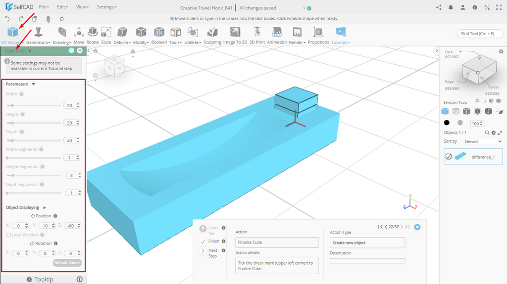507x284 pixels.
Task: Expand the Object Displaying section
Action: (x=45, y=207)
